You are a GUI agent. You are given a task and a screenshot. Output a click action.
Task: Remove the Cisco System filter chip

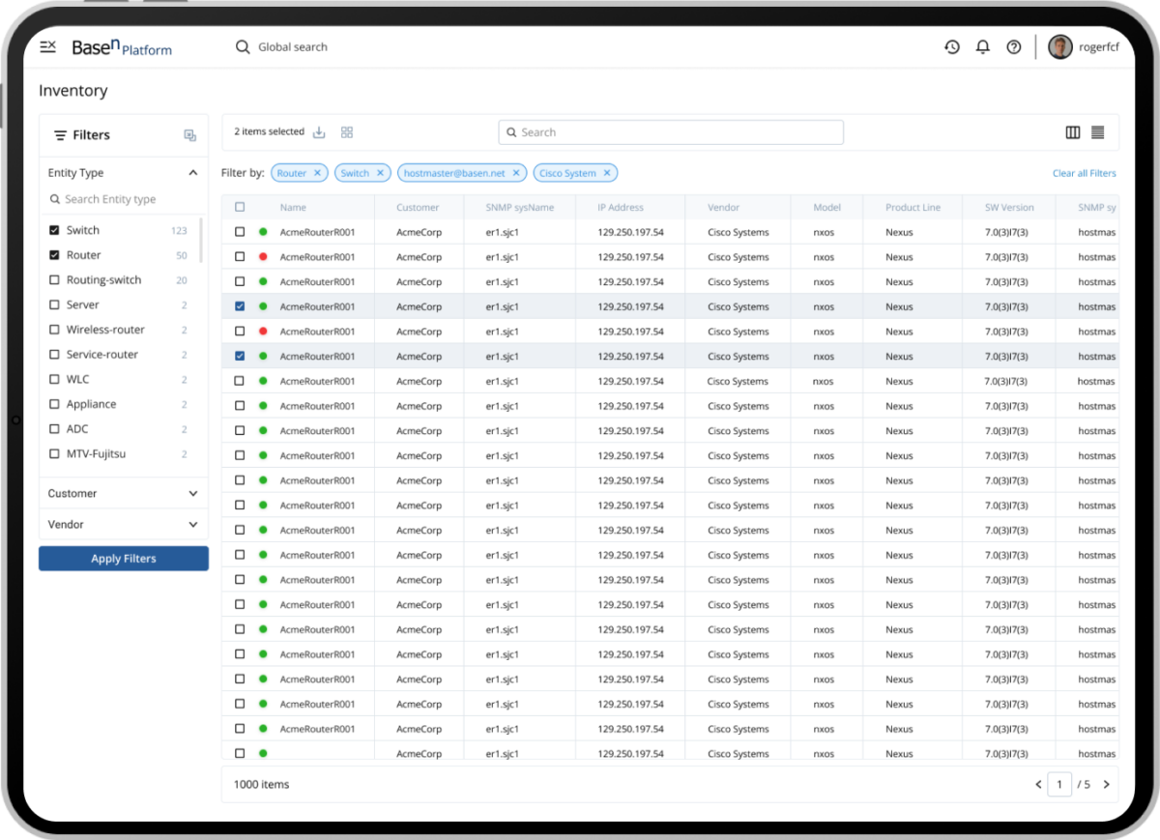tap(606, 172)
